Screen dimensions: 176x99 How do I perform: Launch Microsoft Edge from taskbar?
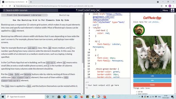click(x=65, y=97)
